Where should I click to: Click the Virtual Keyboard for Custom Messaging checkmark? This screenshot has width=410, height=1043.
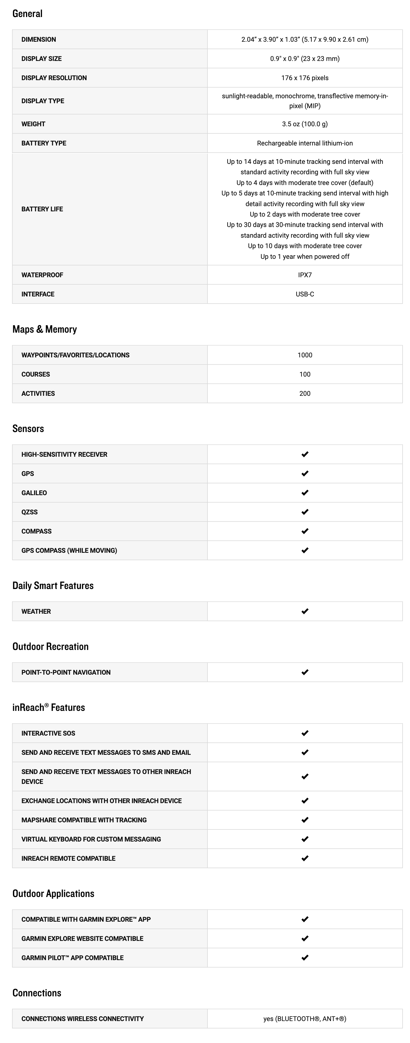(305, 839)
